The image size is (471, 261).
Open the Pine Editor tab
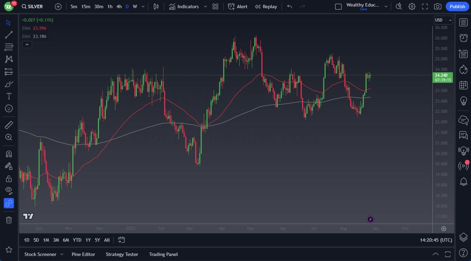click(x=83, y=254)
